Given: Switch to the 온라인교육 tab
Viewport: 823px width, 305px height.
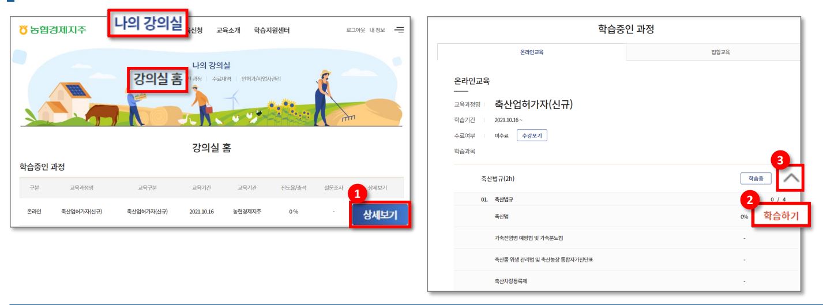Looking at the screenshot, I should (531, 52).
